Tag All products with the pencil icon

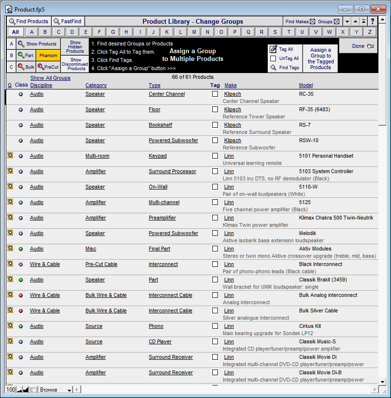[285, 49]
